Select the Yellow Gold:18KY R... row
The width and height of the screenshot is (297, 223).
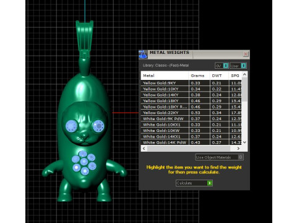pyautogui.click(x=191, y=107)
